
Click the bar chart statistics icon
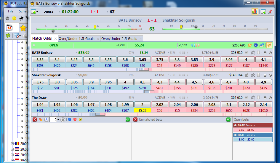point(255,12)
